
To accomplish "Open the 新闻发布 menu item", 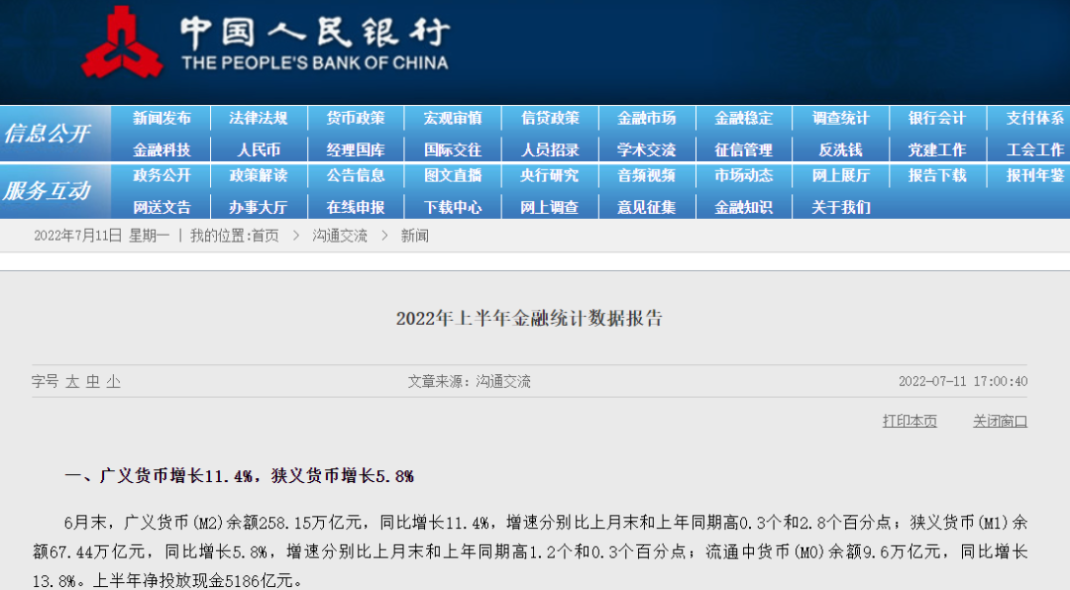I will pos(161,118).
